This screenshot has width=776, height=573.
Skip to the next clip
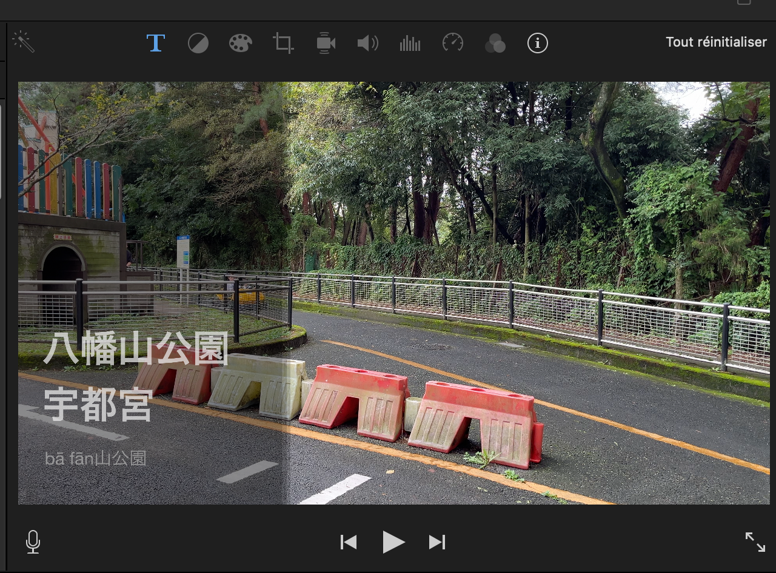click(437, 542)
